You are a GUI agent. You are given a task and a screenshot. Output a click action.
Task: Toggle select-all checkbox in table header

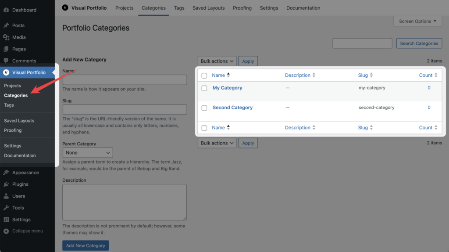coord(204,76)
